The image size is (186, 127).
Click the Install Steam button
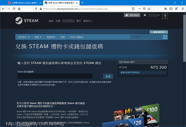[132, 15]
